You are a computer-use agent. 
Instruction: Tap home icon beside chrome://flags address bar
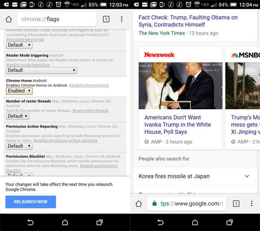point(9,19)
